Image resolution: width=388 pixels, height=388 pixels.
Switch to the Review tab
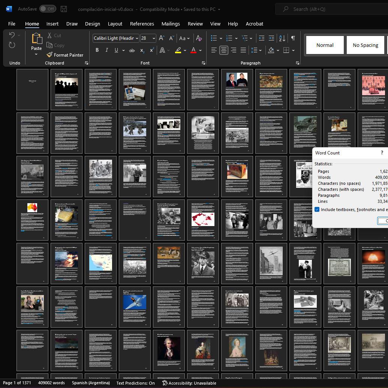point(195,24)
